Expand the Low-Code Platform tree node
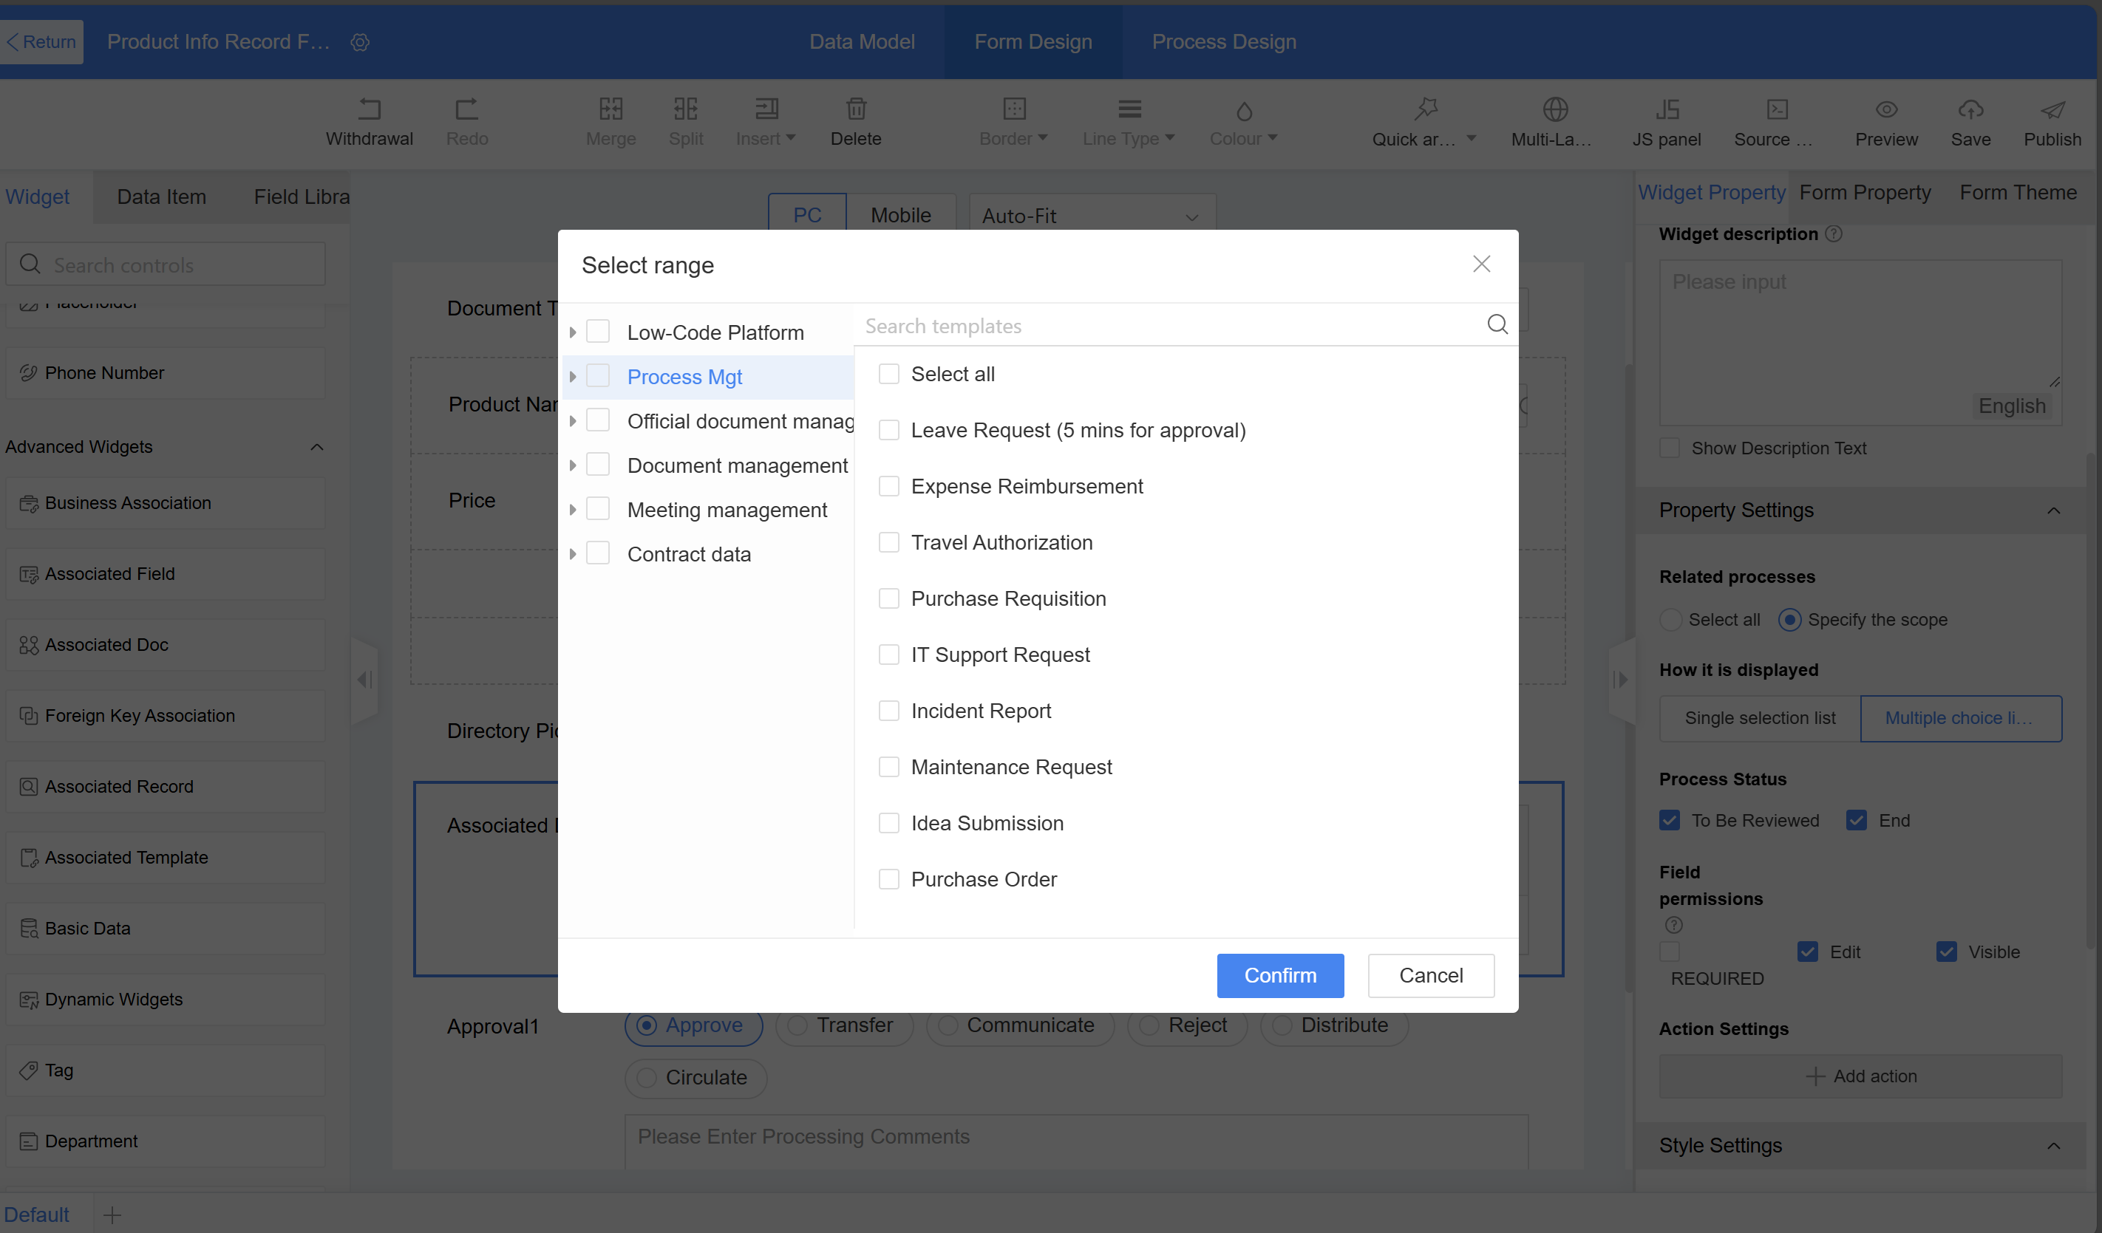 572,332
